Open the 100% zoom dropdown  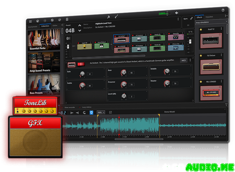101,112
